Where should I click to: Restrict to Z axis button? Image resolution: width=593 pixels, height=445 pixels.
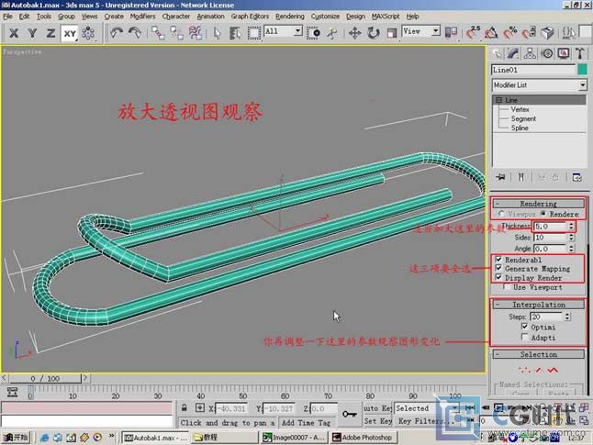50,33
